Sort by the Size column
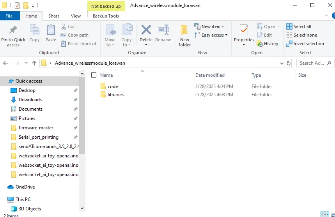The image size is (335, 217). pos(302,75)
